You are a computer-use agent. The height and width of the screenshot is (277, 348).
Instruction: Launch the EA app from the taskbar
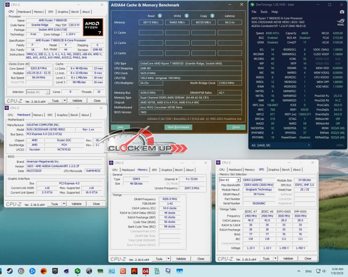[x=43, y=271]
